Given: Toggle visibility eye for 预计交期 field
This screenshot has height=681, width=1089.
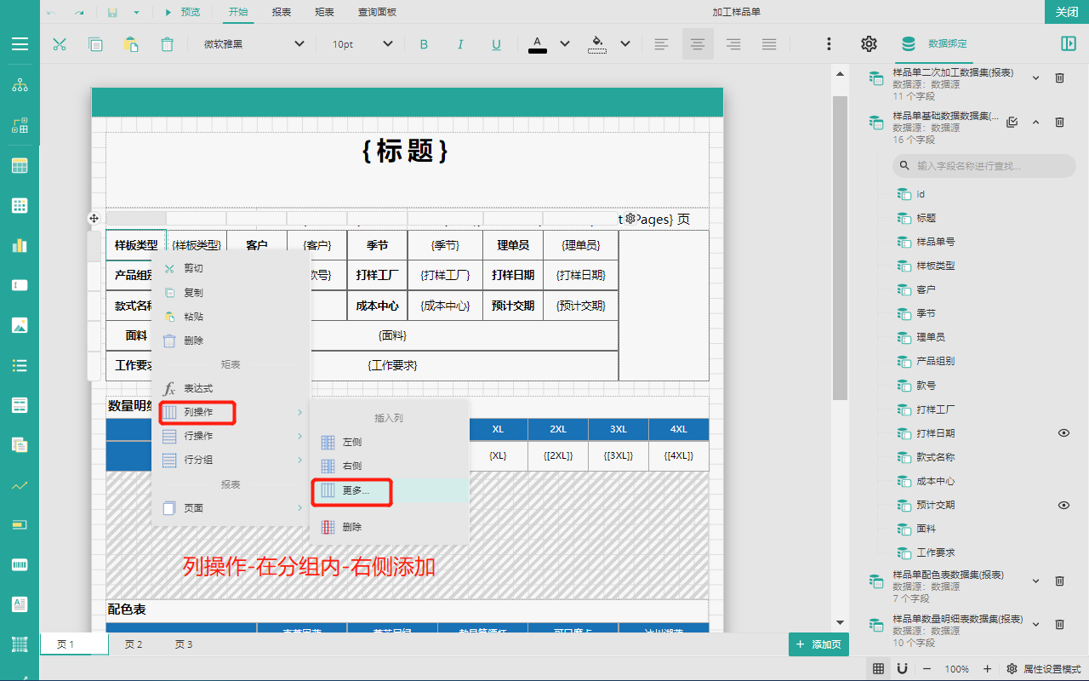Looking at the screenshot, I should pos(1063,505).
